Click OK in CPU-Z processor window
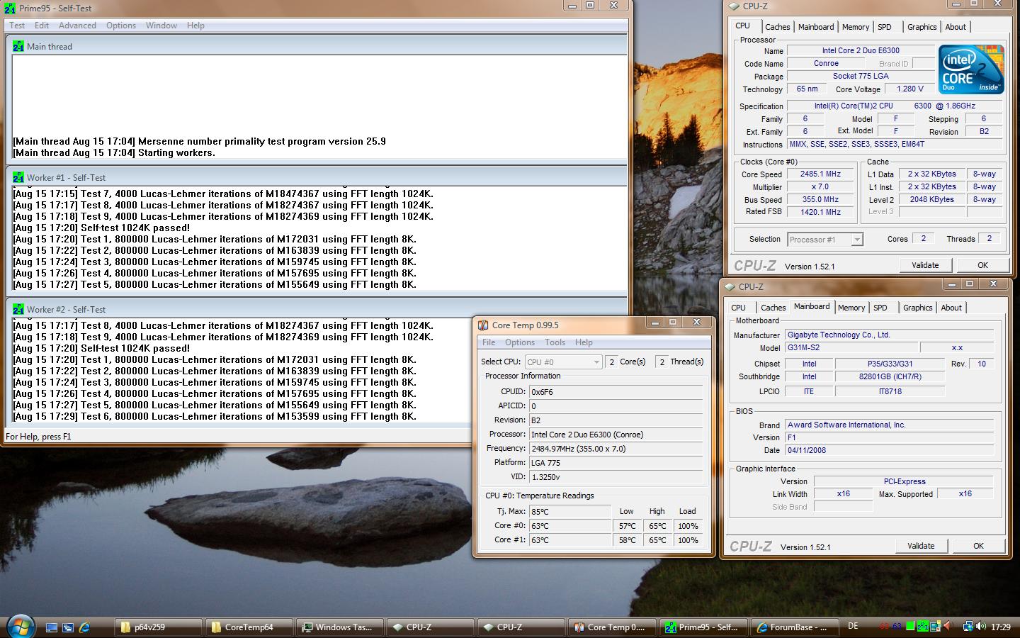This screenshot has width=1020, height=638. tap(982, 265)
